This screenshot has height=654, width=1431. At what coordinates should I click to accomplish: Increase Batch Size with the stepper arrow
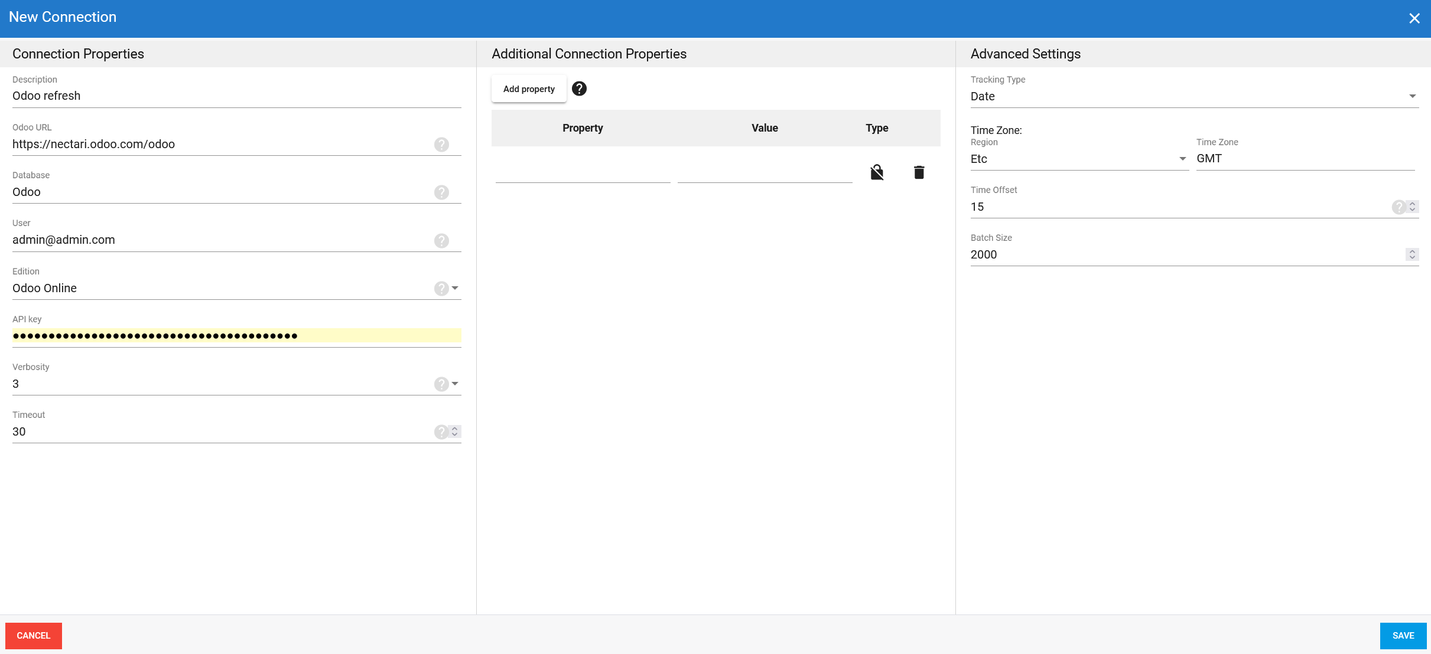click(1412, 251)
